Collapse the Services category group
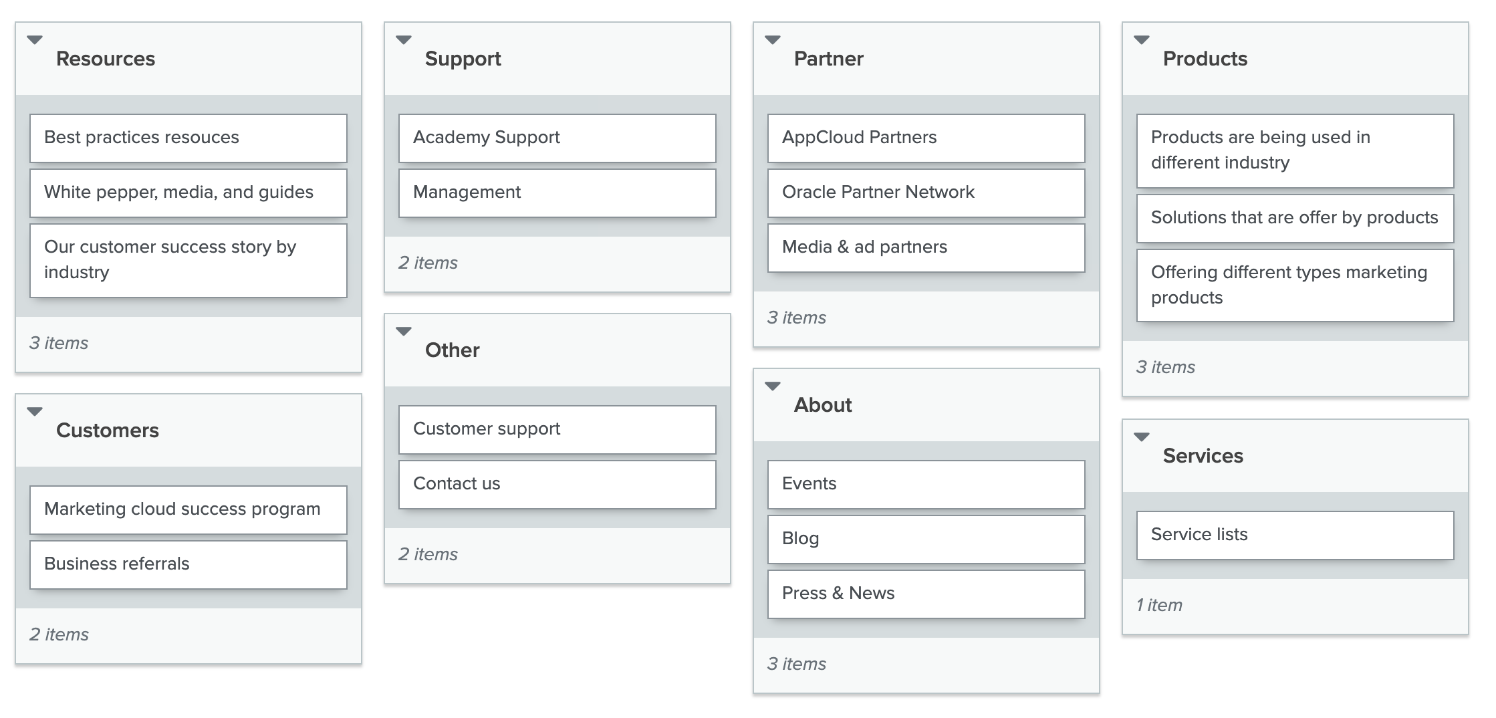This screenshot has height=718, width=1496. click(1142, 437)
